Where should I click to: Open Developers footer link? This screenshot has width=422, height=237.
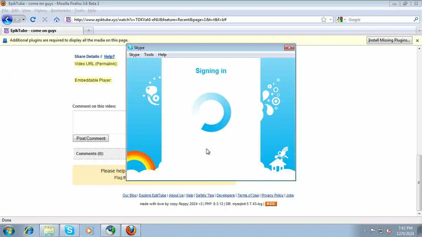coord(226,195)
